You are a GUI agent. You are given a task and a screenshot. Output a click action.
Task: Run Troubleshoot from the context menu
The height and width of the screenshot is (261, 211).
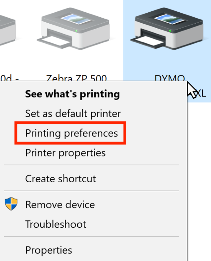coord(56,224)
